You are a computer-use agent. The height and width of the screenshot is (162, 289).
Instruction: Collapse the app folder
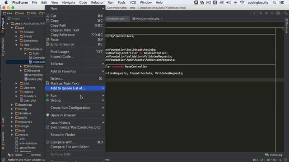12,28
